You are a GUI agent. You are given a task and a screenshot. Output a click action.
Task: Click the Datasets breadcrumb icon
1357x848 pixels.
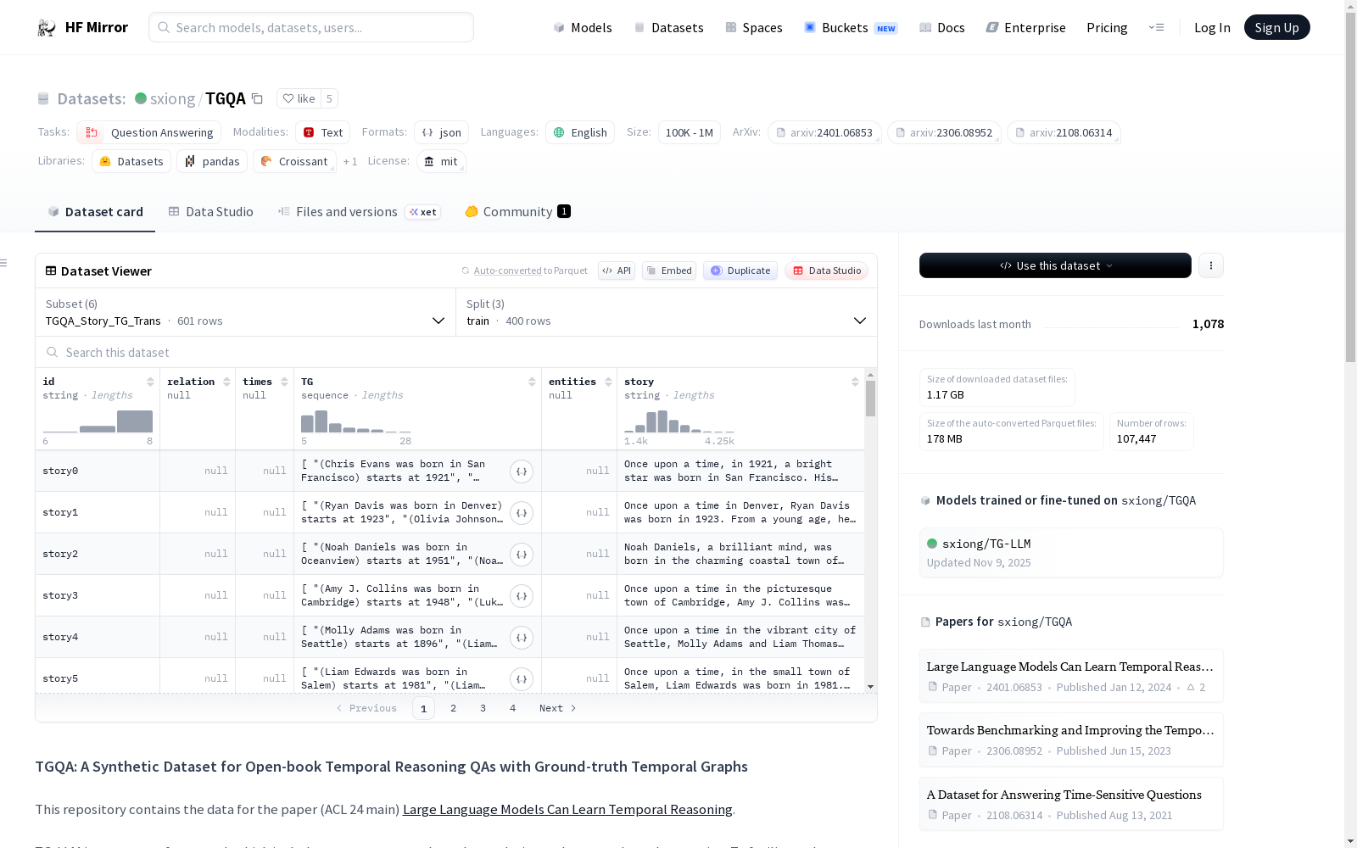click(x=43, y=99)
